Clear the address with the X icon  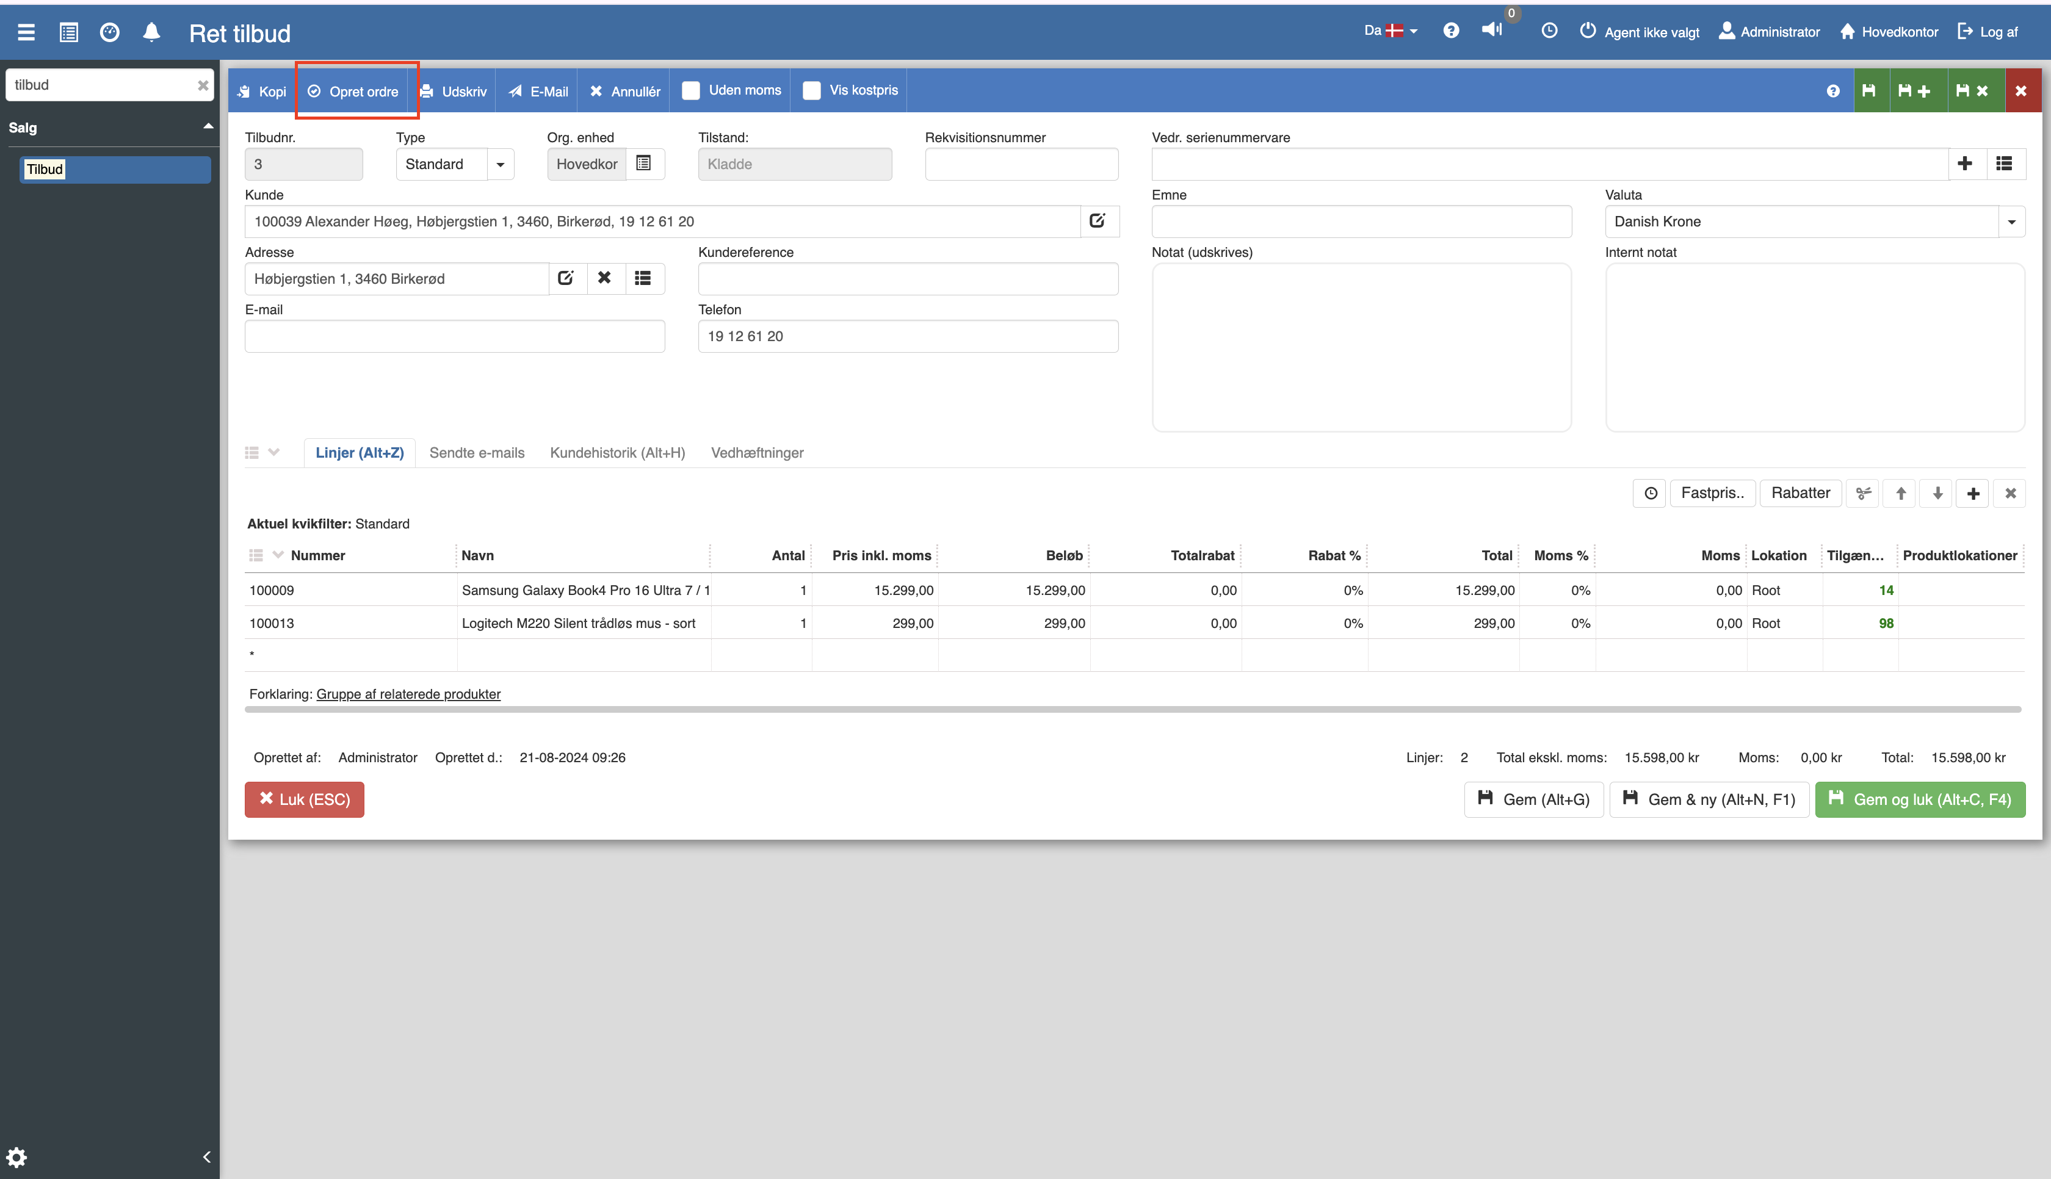pyautogui.click(x=604, y=278)
